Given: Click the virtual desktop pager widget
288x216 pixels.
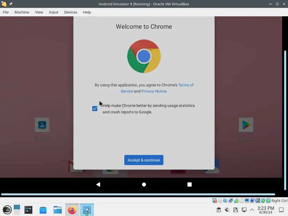Looking at the screenshot, I should [x=17, y=210].
